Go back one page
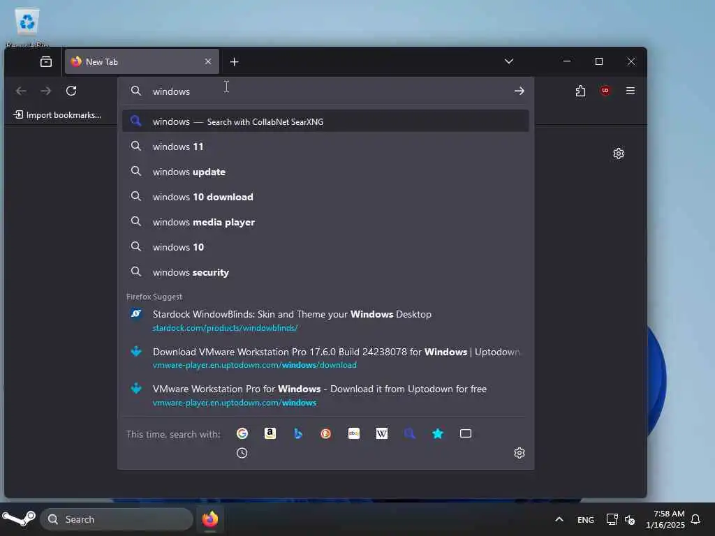Viewport: 715px width, 536px height. click(21, 91)
